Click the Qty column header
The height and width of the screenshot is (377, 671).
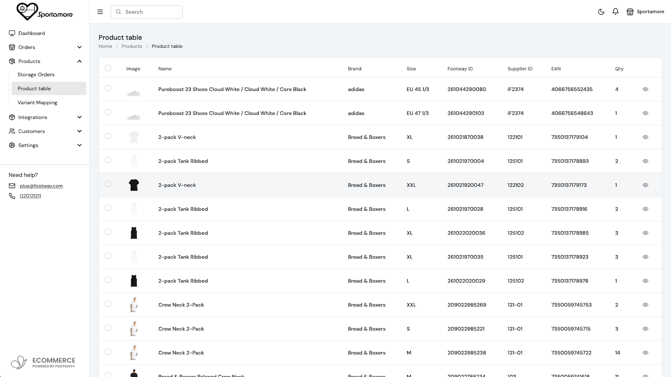click(x=619, y=69)
